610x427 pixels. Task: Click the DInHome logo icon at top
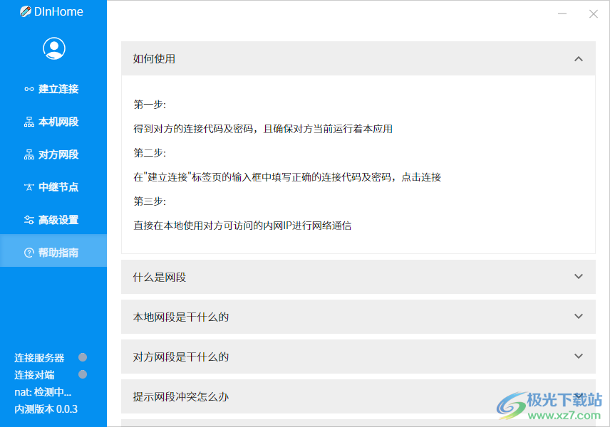pos(26,11)
